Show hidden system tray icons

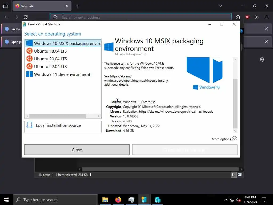(x=226, y=200)
